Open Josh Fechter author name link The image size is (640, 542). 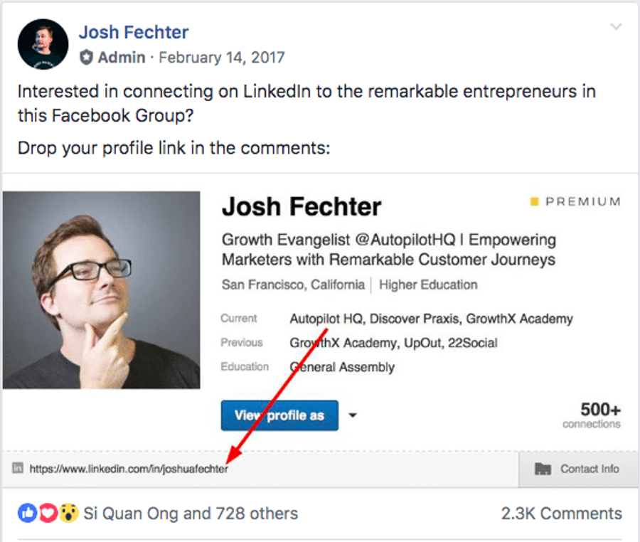click(x=134, y=32)
